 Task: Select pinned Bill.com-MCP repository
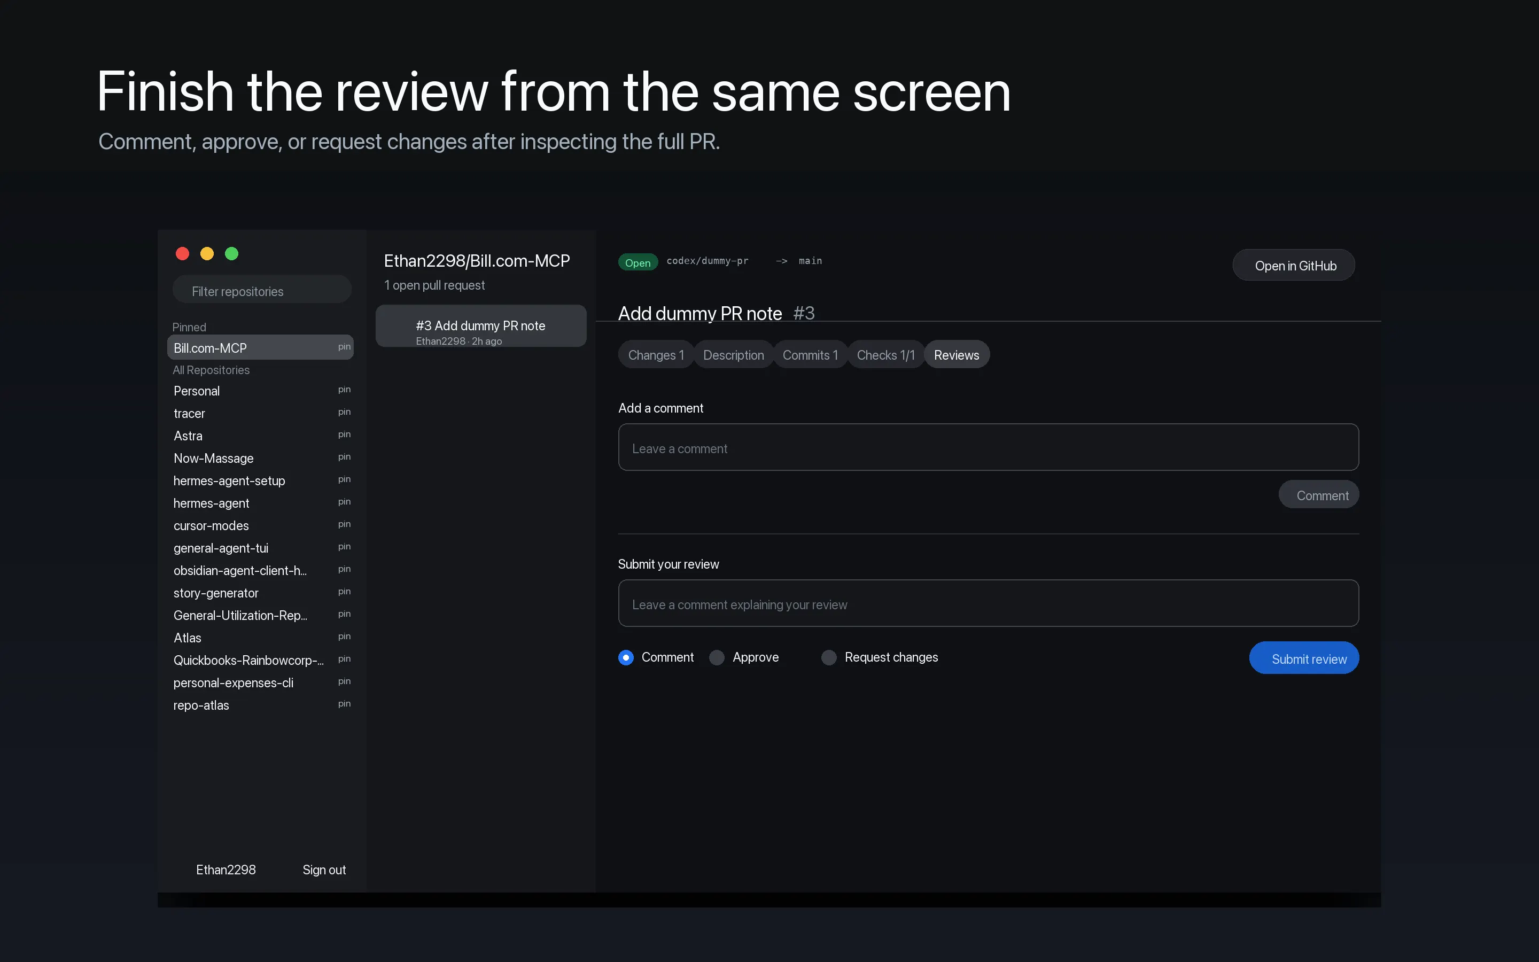260,347
